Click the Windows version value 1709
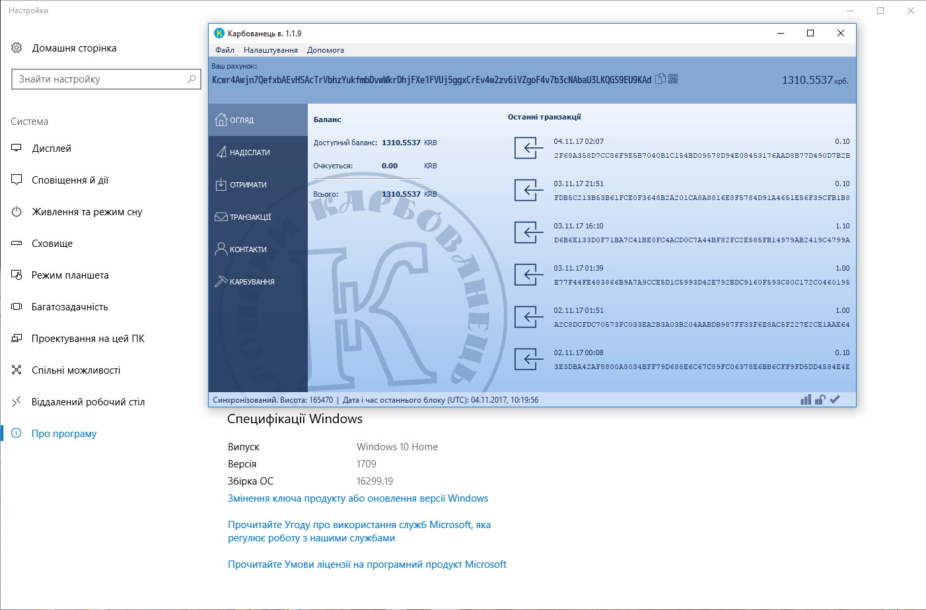The width and height of the screenshot is (926, 610). tap(366, 464)
